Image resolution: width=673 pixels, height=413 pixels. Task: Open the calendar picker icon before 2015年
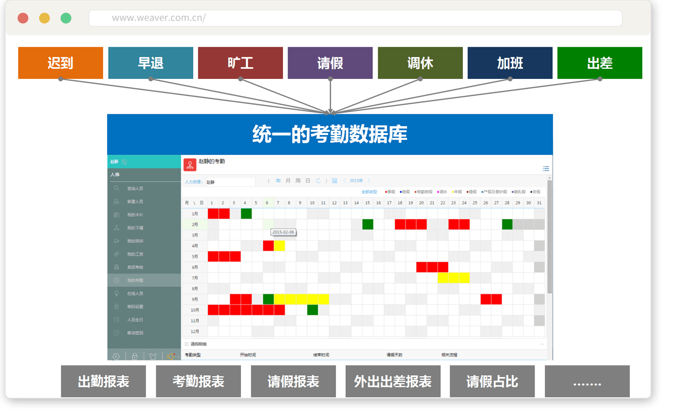334,181
